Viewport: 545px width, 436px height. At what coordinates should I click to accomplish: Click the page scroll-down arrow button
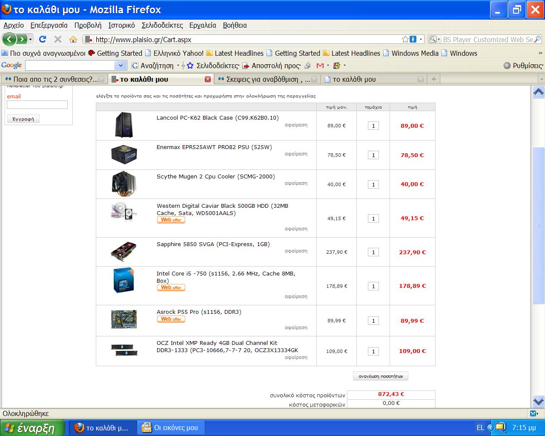pyautogui.click(x=539, y=401)
